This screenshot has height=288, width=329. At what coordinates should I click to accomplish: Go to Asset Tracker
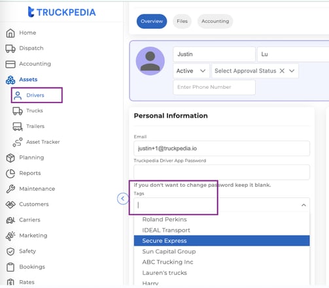click(43, 142)
